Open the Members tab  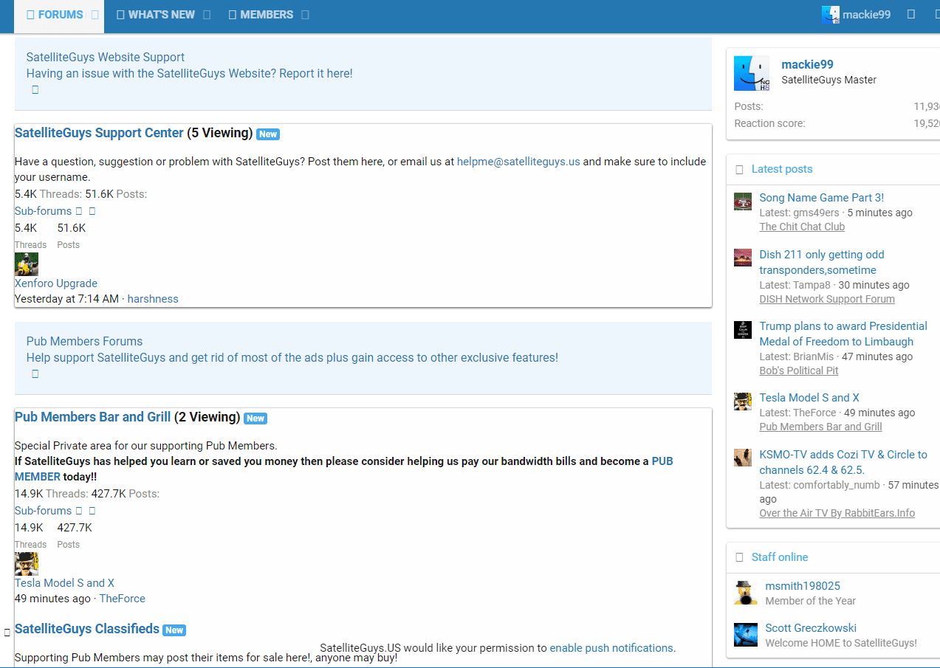click(261, 15)
